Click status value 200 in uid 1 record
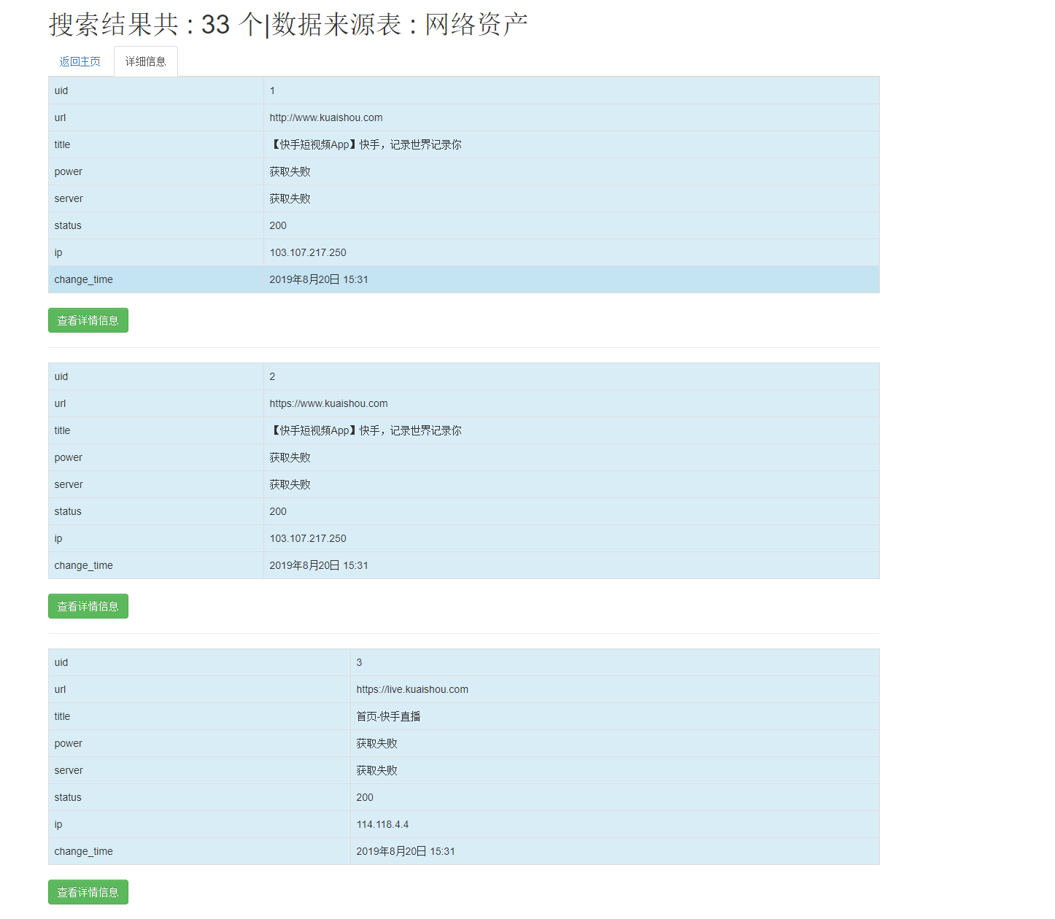The width and height of the screenshot is (1055, 919). [278, 225]
